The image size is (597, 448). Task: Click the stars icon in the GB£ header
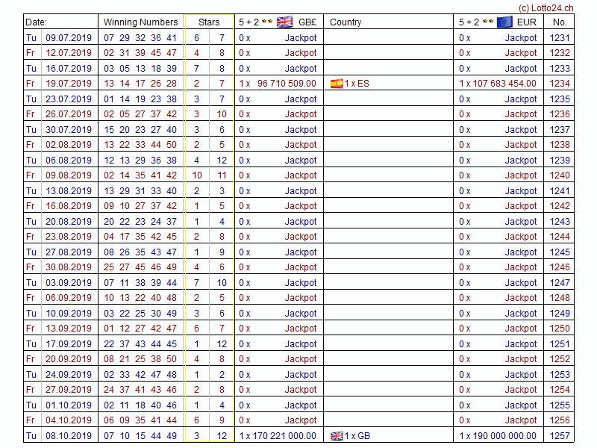tap(267, 22)
